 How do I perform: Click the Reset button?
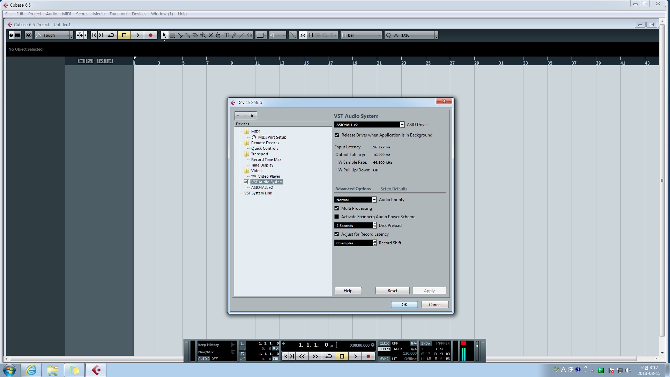tap(392, 291)
